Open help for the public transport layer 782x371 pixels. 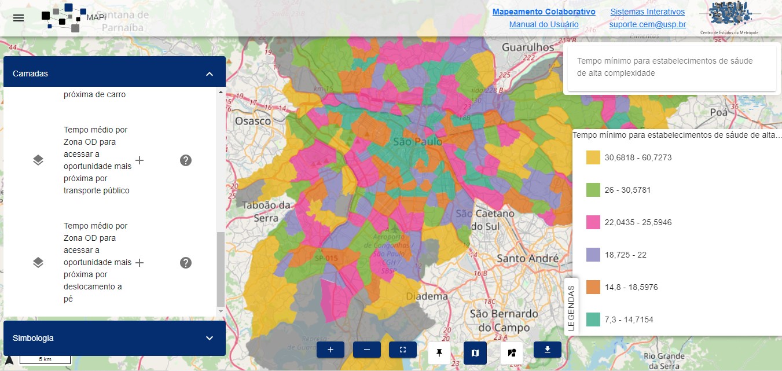coord(186,160)
